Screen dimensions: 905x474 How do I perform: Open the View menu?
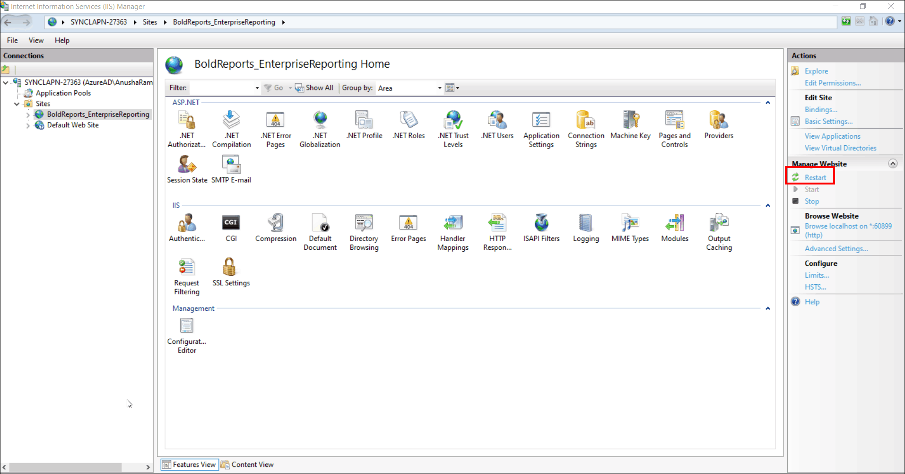point(36,40)
